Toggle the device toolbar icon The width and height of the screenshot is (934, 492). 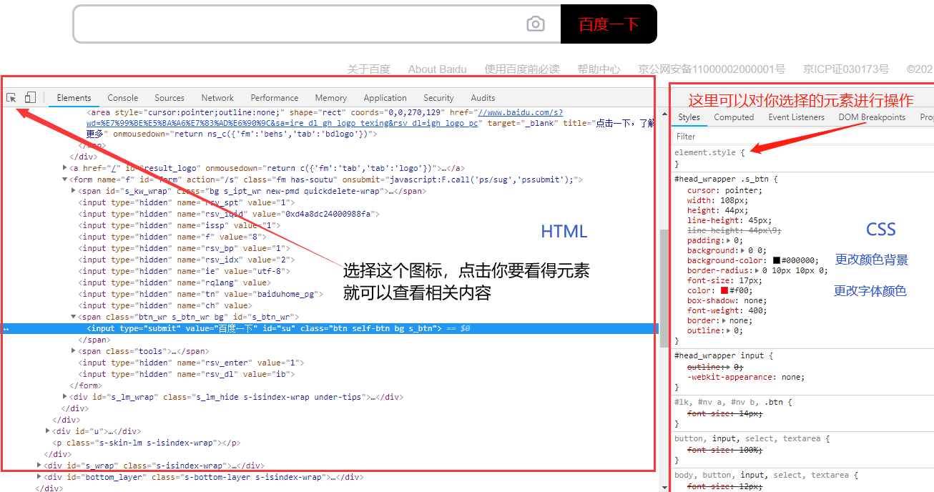(30, 97)
